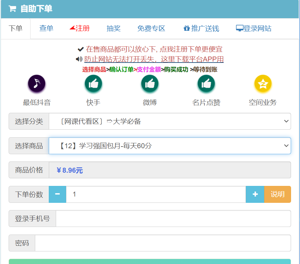The height and width of the screenshot is (264, 300).
Task: Click the gift icon beside 推广送钱
Action: (187, 28)
